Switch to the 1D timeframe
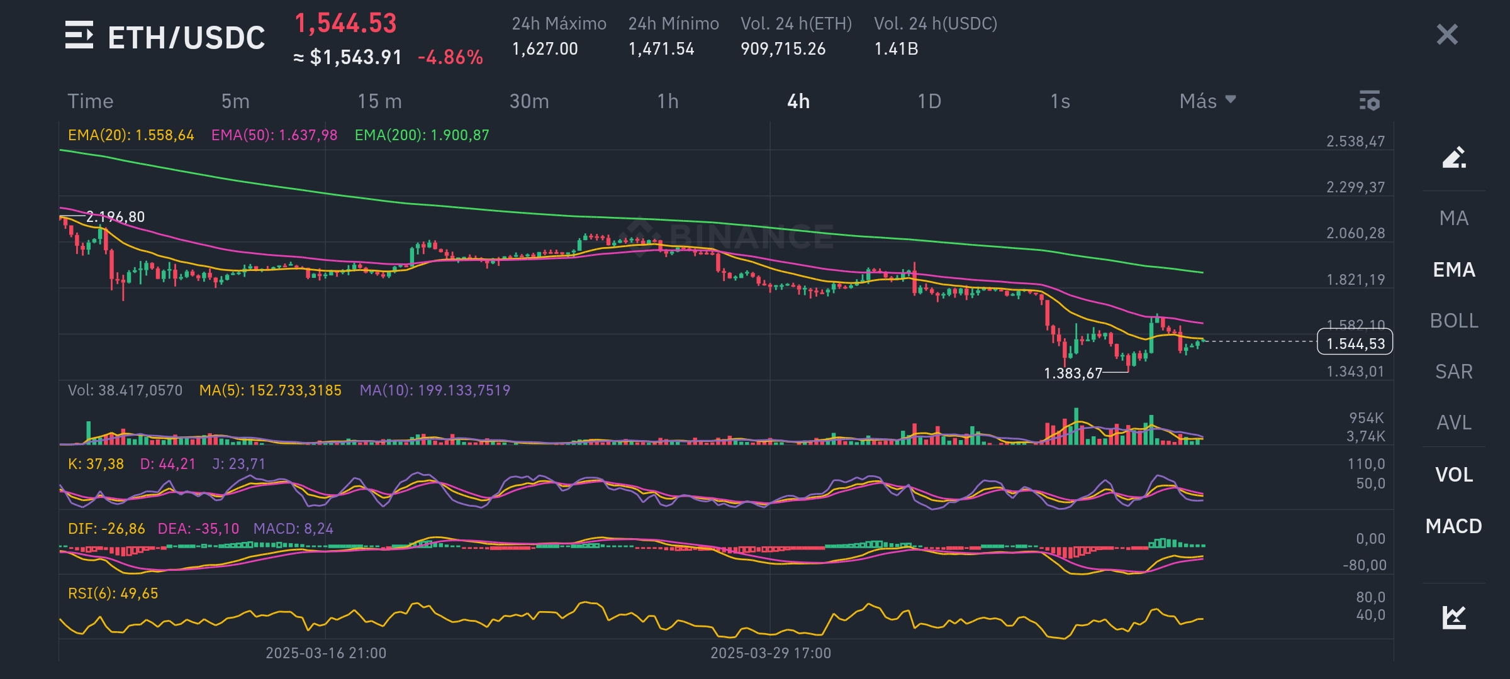This screenshot has height=679, width=1510. click(931, 101)
